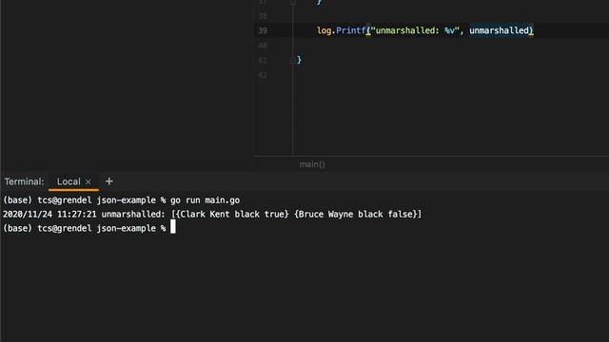Open a new terminal session tab
The image size is (609, 342).
109,181
